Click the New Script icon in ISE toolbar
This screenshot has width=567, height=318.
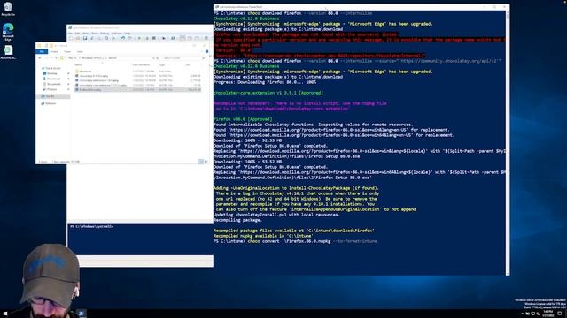tap(71, 38)
